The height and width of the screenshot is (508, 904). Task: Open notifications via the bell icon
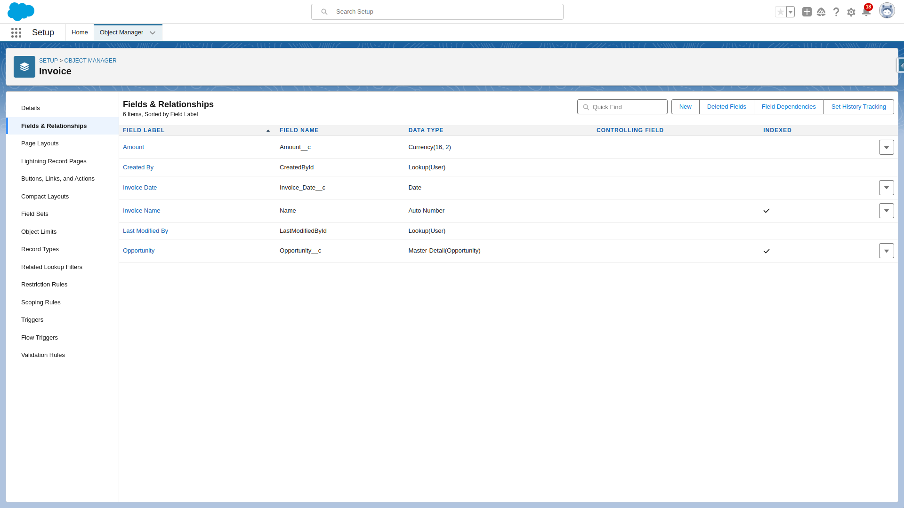tap(866, 12)
